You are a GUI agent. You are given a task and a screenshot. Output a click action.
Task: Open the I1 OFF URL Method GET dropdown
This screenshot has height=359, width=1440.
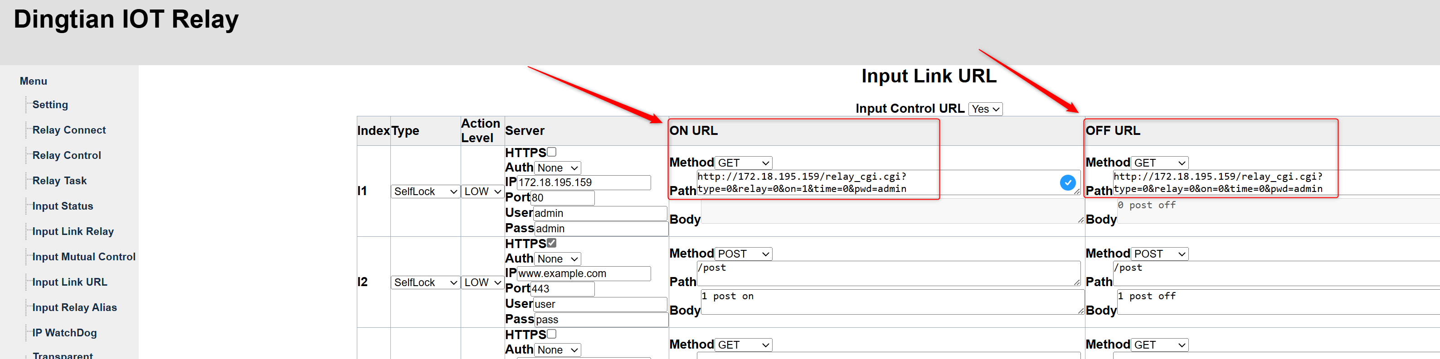tap(1159, 163)
